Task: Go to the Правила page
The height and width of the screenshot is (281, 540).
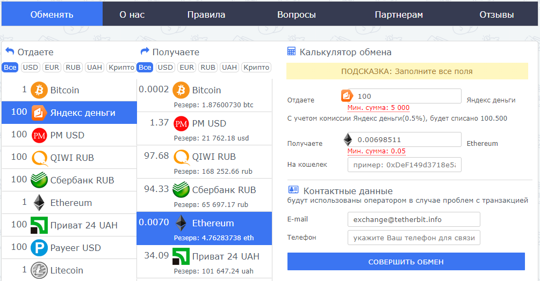Action: pyautogui.click(x=206, y=14)
